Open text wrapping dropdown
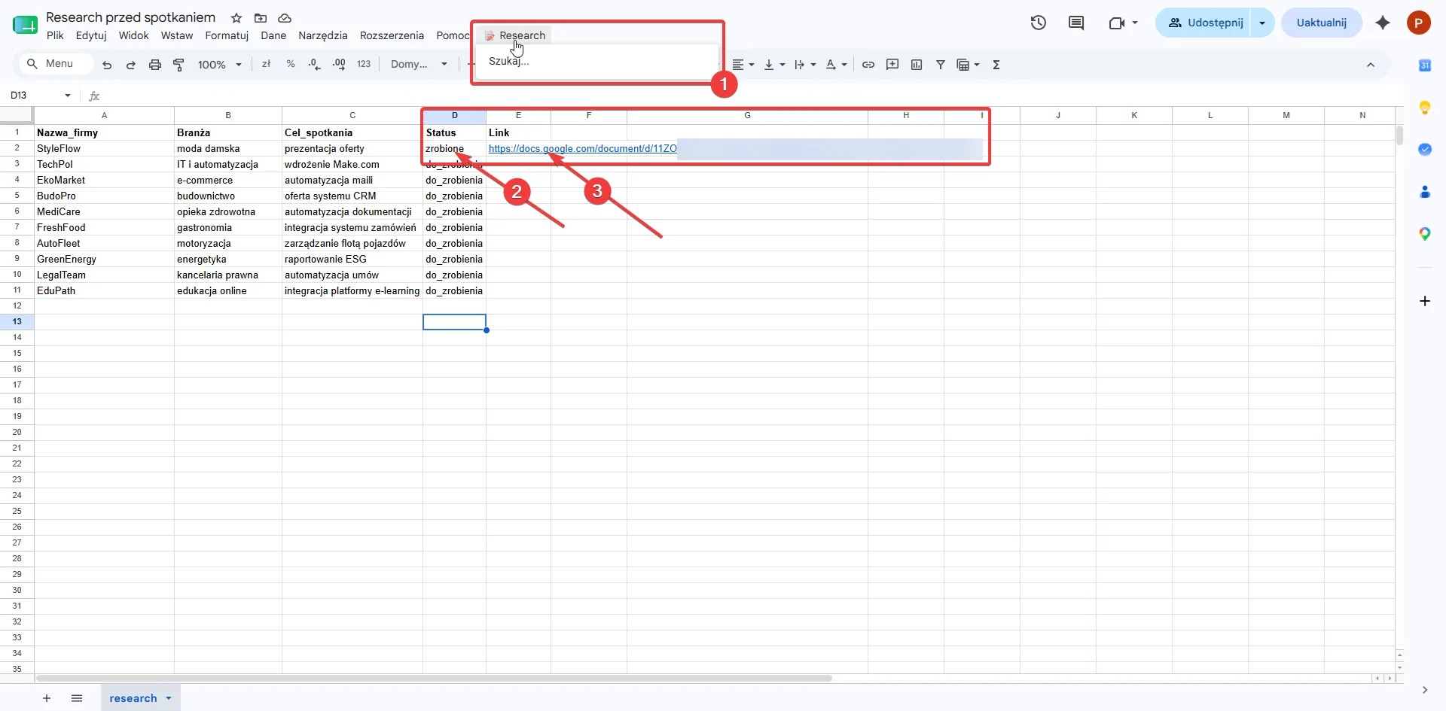The image size is (1446, 711). pyautogui.click(x=805, y=65)
